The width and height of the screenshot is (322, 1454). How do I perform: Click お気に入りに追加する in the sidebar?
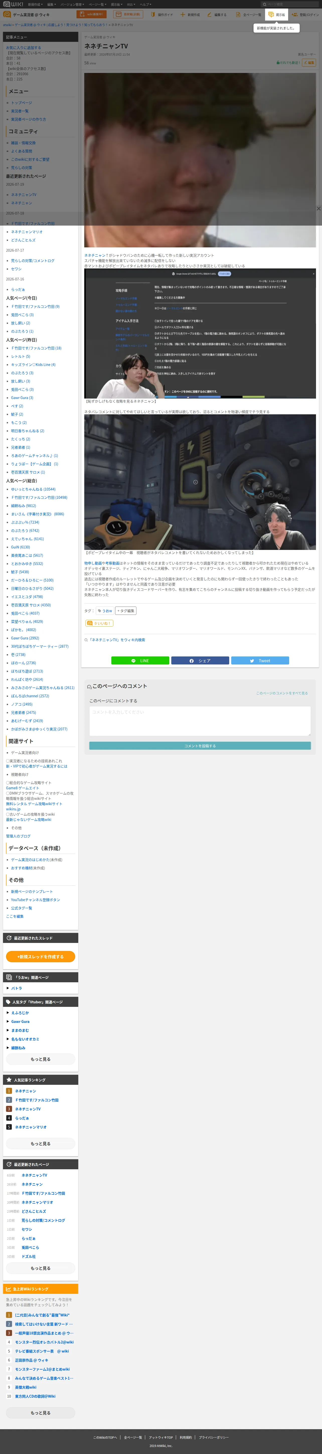pyautogui.click(x=24, y=48)
